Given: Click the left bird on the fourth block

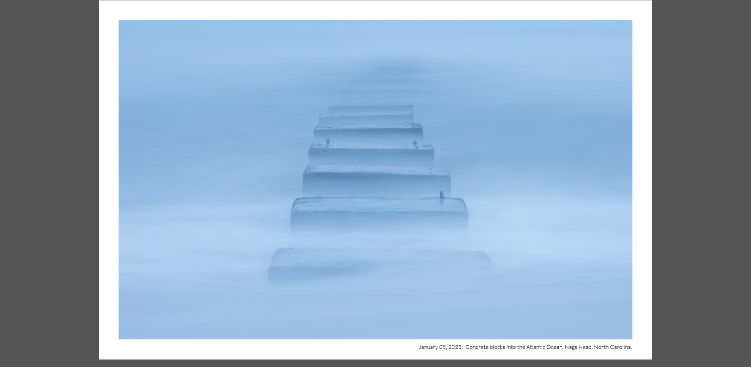Looking at the screenshot, I should [328, 142].
